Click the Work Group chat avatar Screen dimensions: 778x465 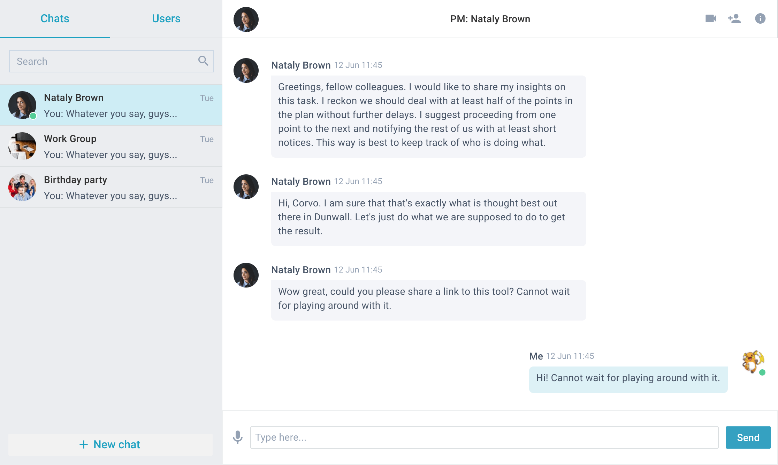coord(22,146)
